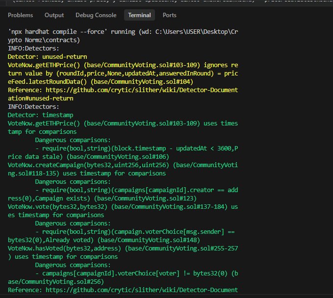333x298 pixels.
Task: Click 'ase/CommunityVoting.sol#256)' line
Action: point(56,282)
